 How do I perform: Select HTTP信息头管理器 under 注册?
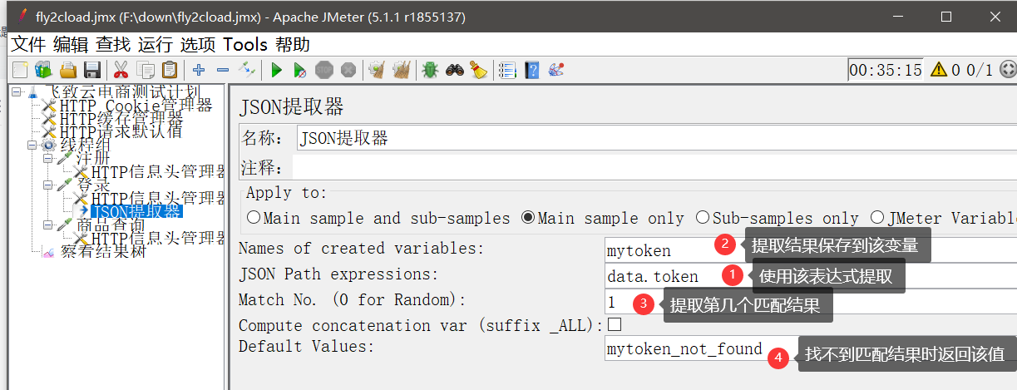(158, 171)
